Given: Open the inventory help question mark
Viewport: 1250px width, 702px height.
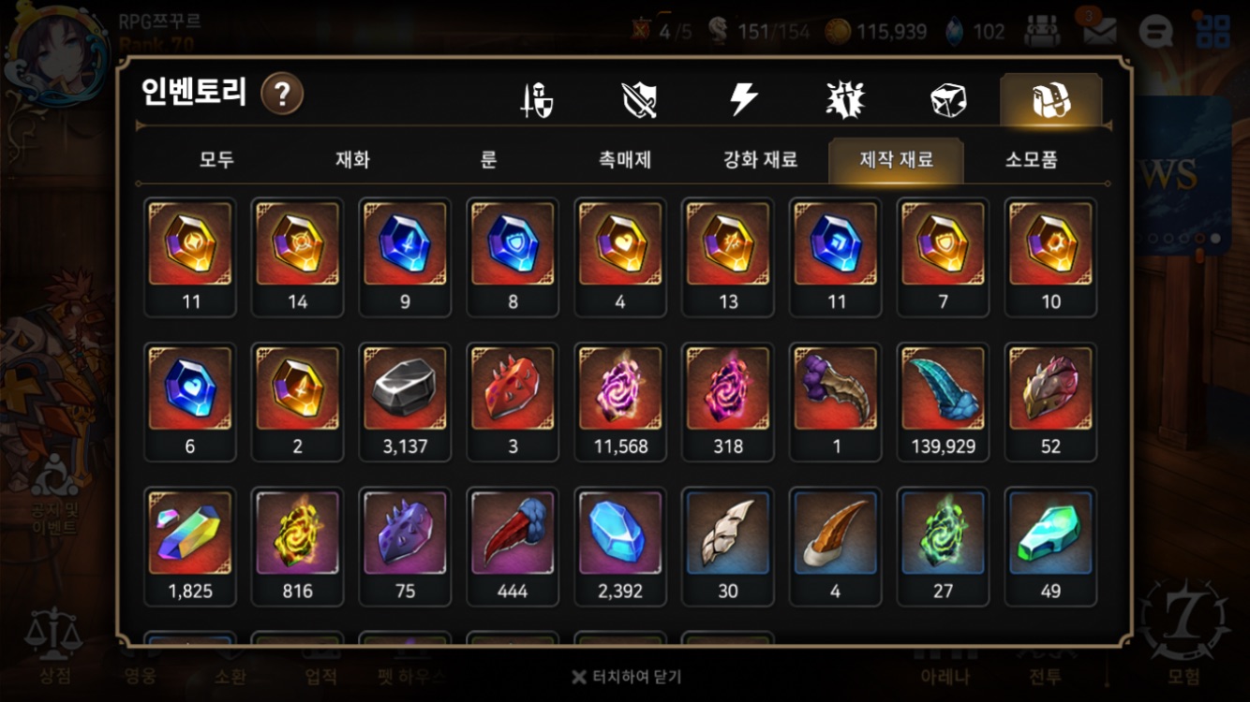Looking at the screenshot, I should click(282, 94).
